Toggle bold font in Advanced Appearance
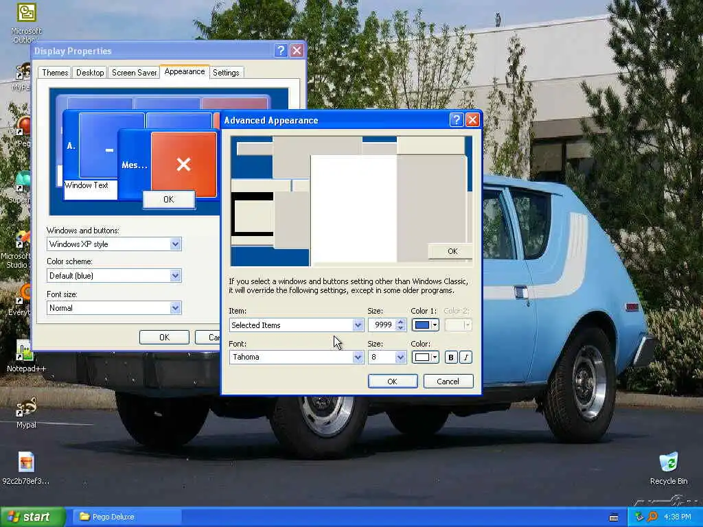The width and height of the screenshot is (703, 527). point(450,357)
